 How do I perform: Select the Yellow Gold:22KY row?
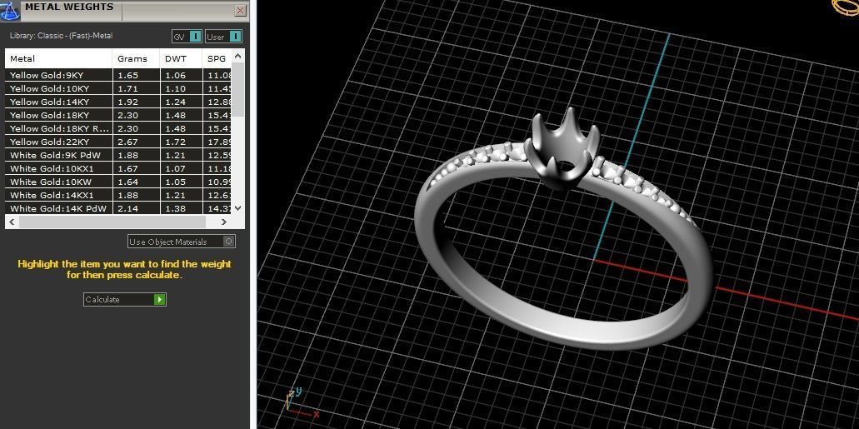[x=118, y=142]
